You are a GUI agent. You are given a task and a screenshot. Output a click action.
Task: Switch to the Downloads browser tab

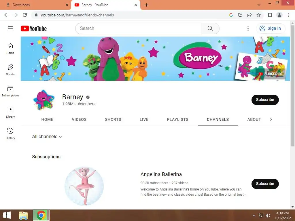click(35, 5)
